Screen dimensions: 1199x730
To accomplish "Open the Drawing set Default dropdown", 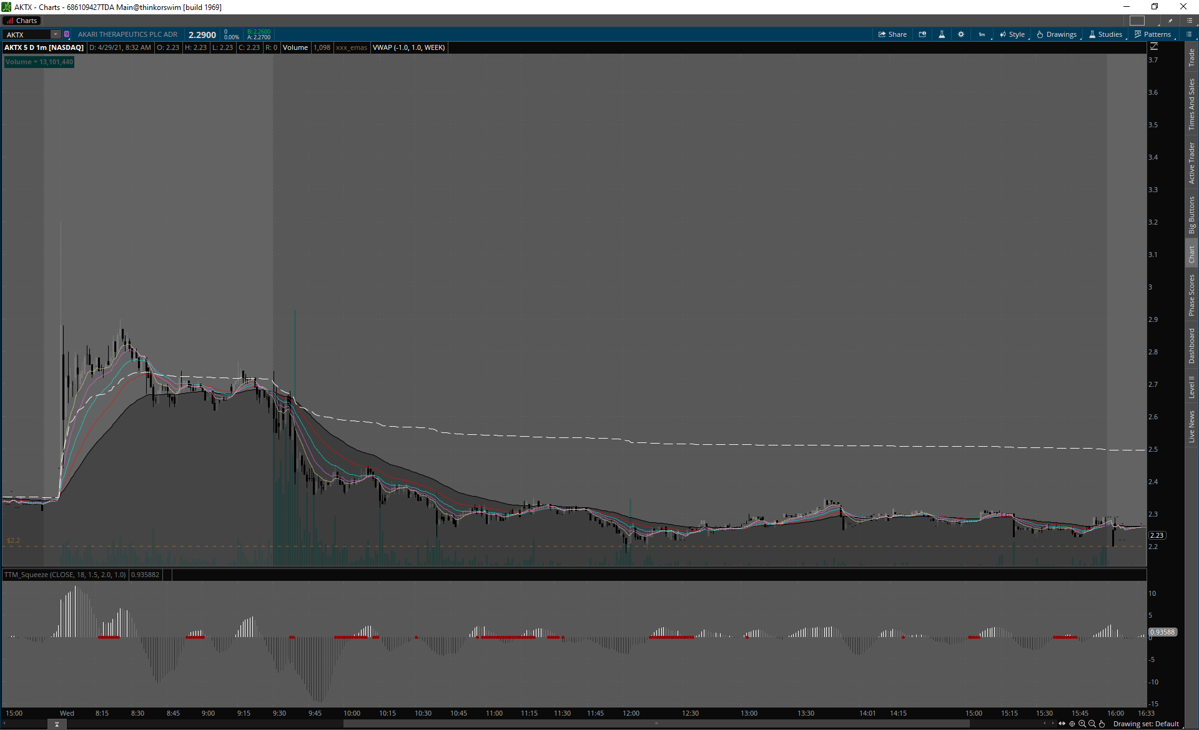I will (x=1146, y=724).
